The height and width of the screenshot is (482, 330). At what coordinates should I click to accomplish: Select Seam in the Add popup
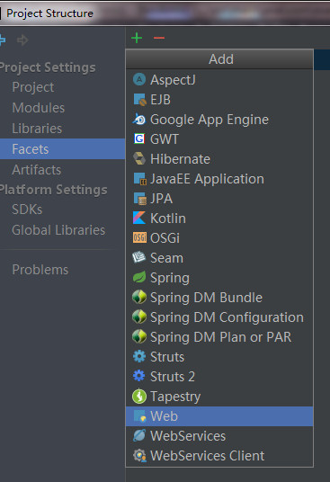tap(219, 257)
